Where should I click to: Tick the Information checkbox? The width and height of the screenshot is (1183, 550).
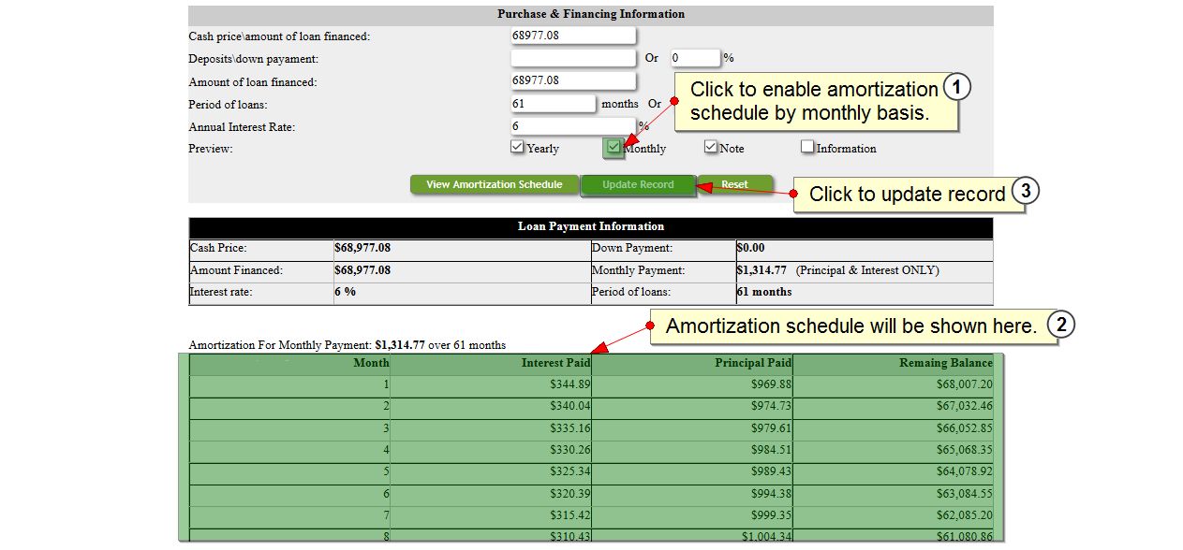pyautogui.click(x=807, y=147)
